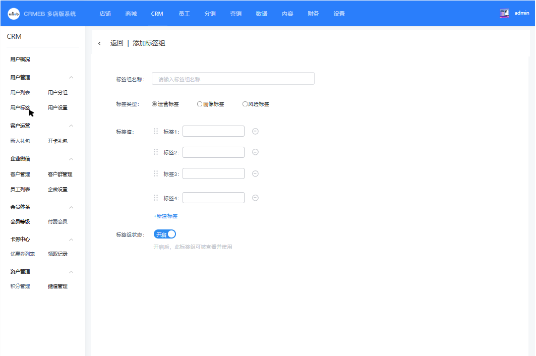Focus the 标签3 input field
Screen dimensions: 536x356
click(x=214, y=174)
